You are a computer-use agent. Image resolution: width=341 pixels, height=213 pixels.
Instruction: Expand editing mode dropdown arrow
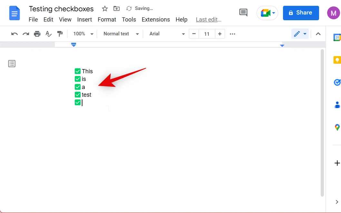(305, 34)
